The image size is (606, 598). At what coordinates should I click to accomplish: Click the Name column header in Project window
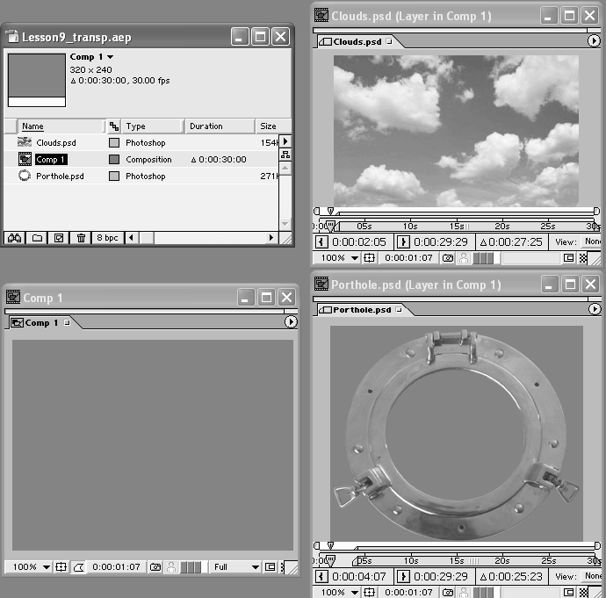point(32,126)
